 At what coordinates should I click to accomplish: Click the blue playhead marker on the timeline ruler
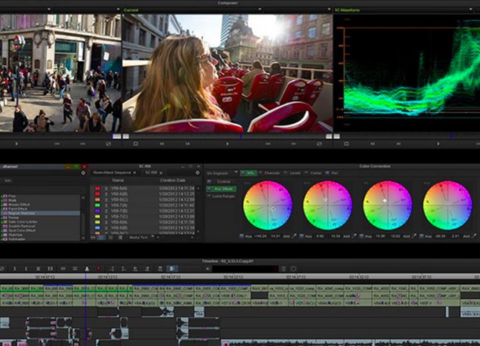(x=85, y=276)
